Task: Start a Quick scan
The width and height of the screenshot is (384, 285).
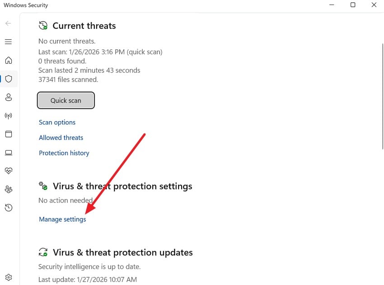Action: coord(66,100)
